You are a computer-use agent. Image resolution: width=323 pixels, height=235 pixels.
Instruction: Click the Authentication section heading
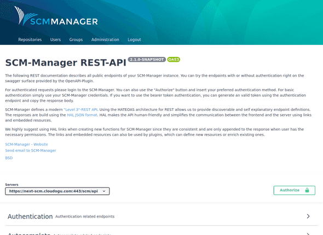click(x=30, y=216)
